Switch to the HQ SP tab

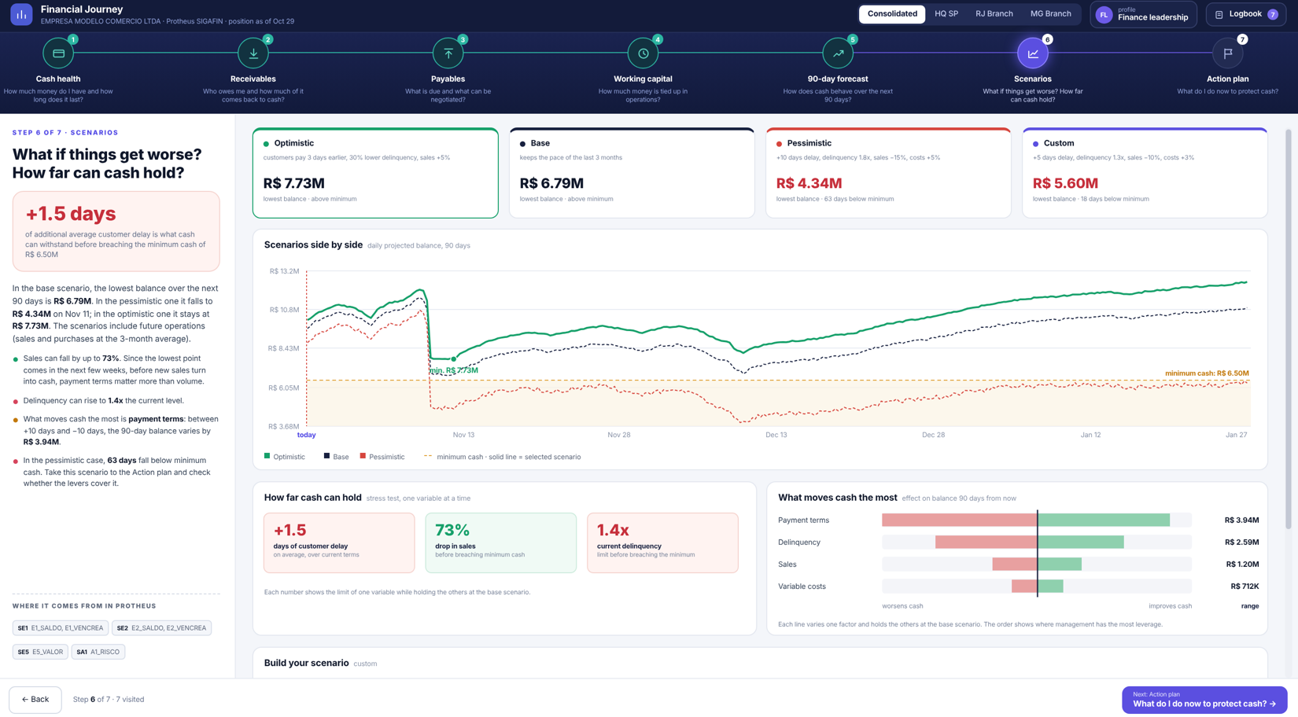click(946, 14)
